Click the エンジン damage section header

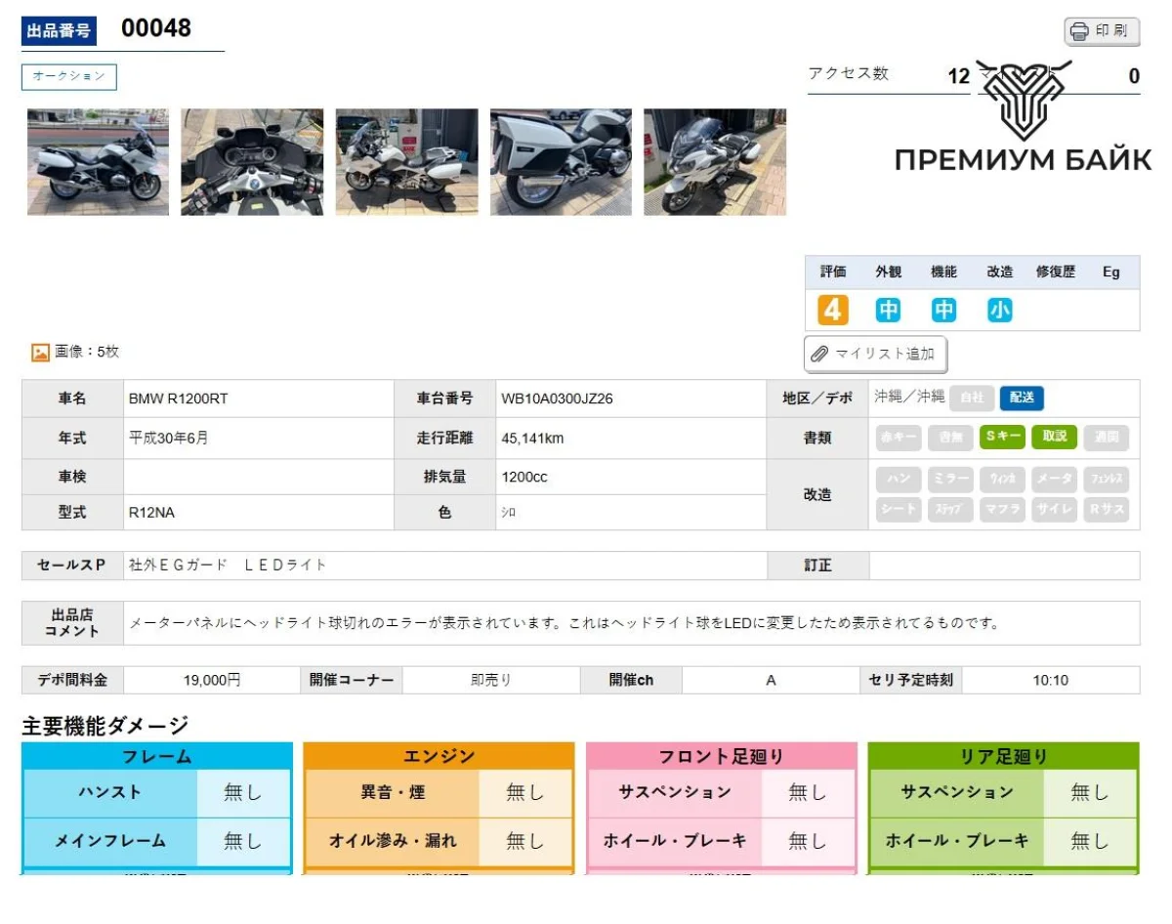439,756
